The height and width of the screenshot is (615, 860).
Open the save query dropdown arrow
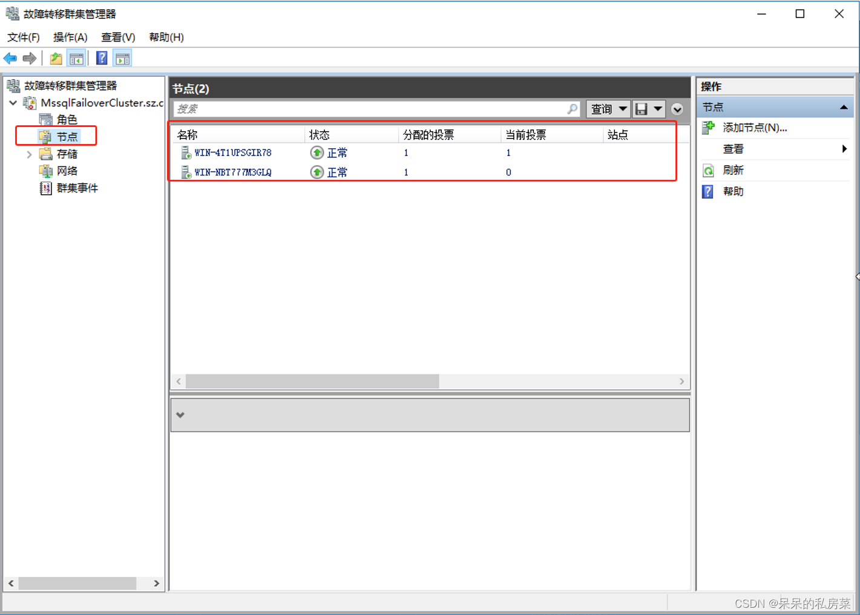658,109
